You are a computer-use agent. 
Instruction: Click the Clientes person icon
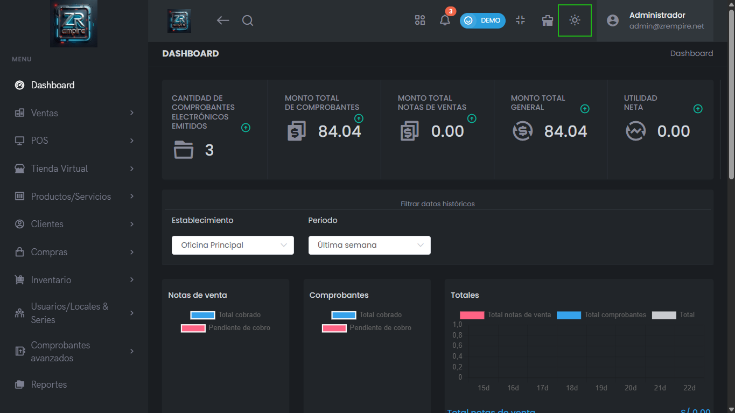click(20, 224)
